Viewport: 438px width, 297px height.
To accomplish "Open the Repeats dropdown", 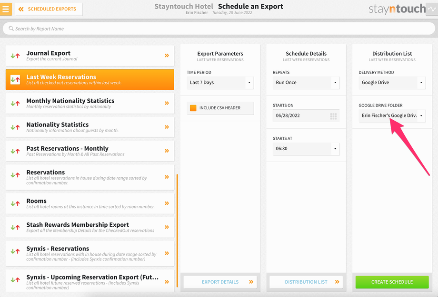I will [306, 83].
